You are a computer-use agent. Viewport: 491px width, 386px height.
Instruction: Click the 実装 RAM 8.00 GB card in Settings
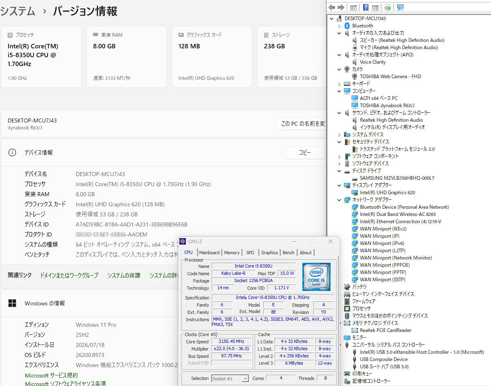pyautogui.click(x=127, y=57)
